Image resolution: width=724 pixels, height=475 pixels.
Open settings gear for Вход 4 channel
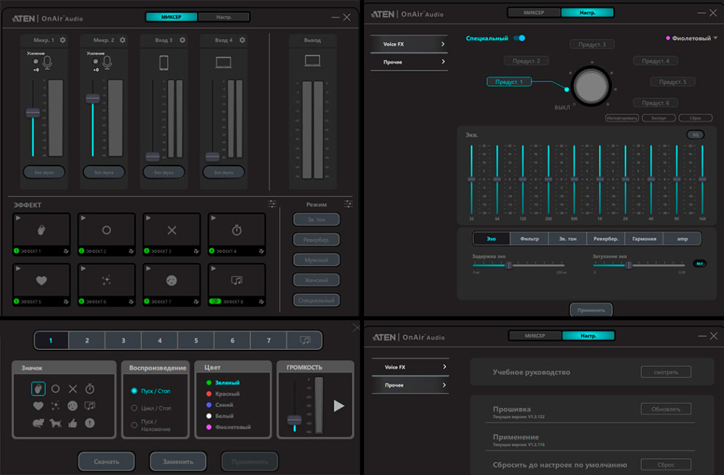point(242,40)
